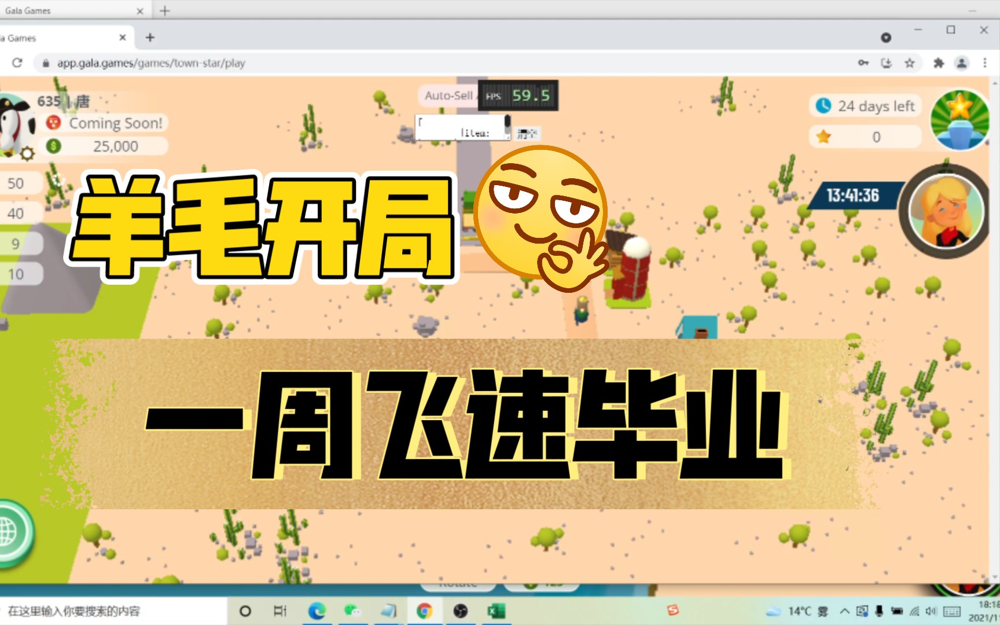Launch Microsoft Edge from taskbar
The image size is (1000, 625).
(317, 611)
